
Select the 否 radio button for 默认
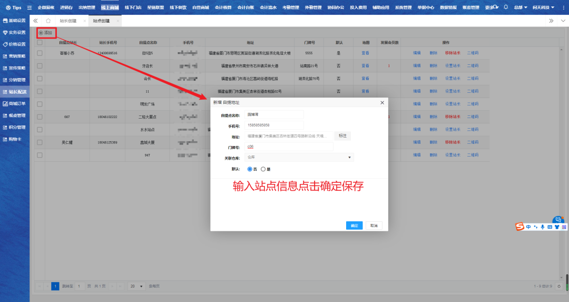pyautogui.click(x=250, y=169)
